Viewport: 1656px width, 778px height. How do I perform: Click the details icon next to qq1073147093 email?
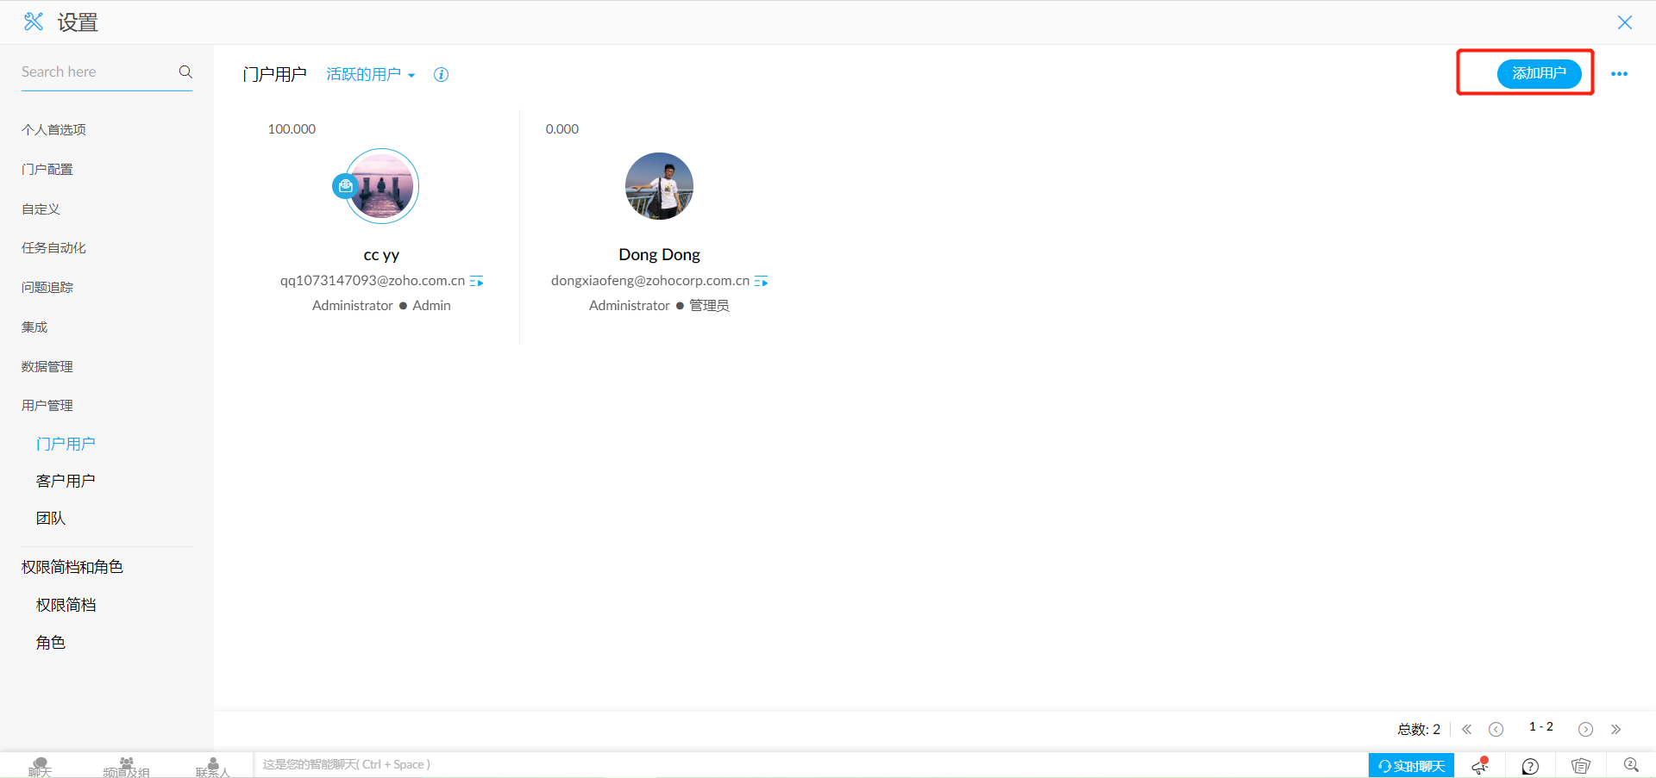point(476,282)
